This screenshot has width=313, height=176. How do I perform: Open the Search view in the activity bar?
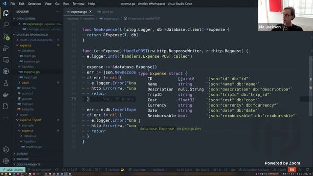coord(6,24)
